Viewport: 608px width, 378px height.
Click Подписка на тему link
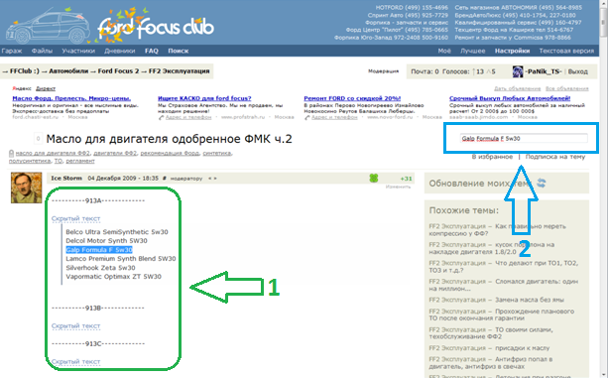[x=555, y=157]
